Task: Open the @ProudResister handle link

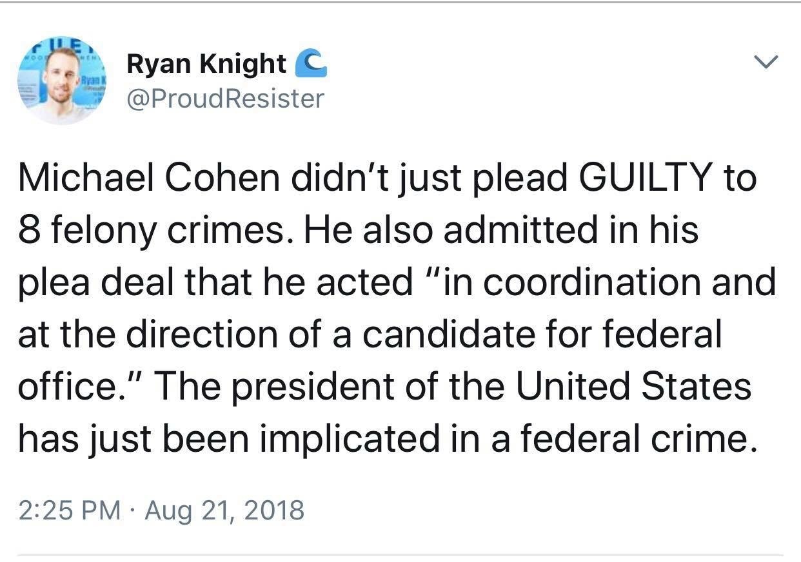Action: click(226, 99)
